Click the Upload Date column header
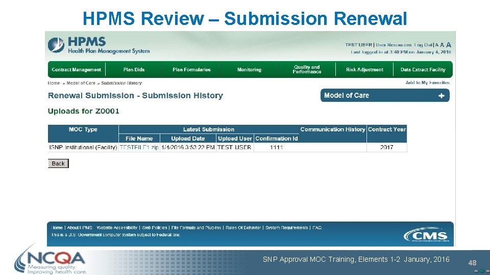The image size is (490, 275). (188, 139)
